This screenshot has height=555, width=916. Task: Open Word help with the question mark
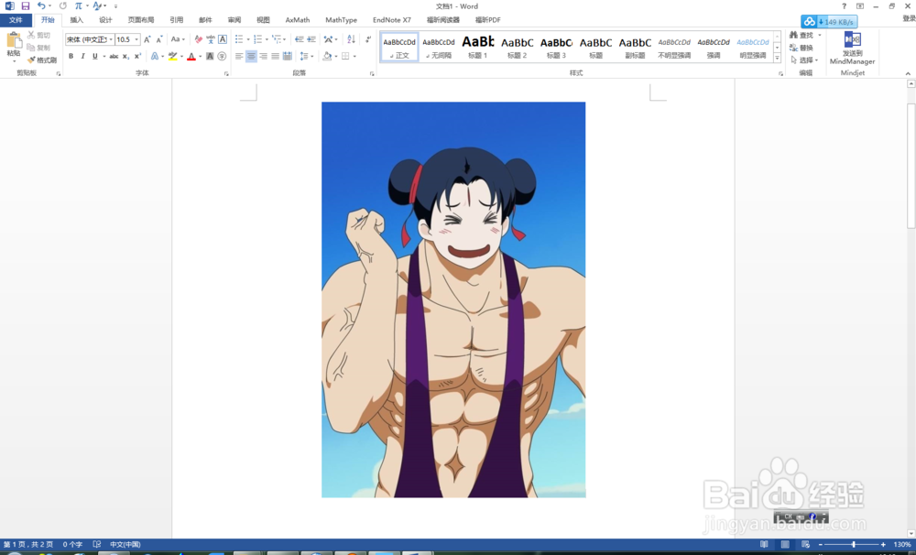[844, 5]
